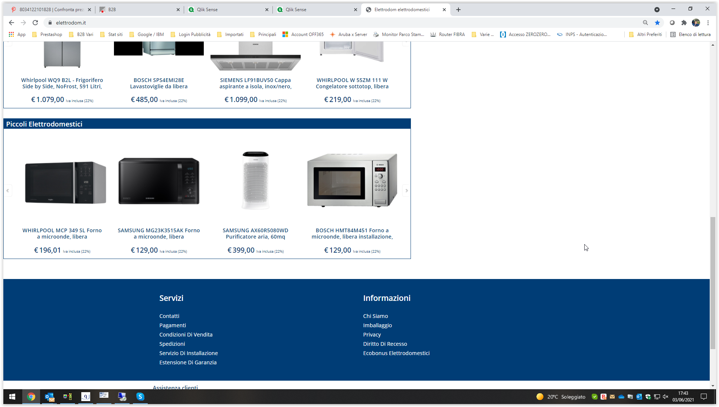The image size is (719, 407).
Task: Open the Chrome three-dot menu
Action: point(708,23)
